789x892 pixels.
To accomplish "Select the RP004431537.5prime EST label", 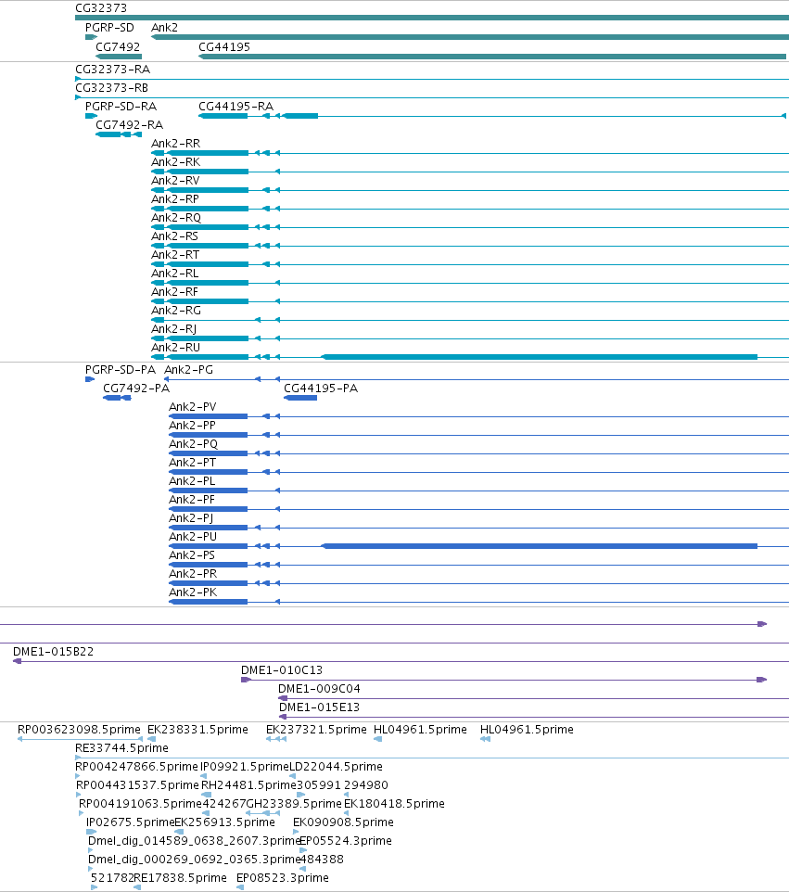I will click(137, 785).
